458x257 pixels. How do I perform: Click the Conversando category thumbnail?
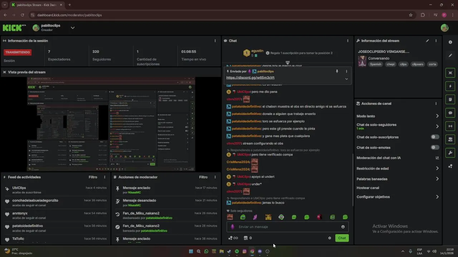click(x=362, y=61)
